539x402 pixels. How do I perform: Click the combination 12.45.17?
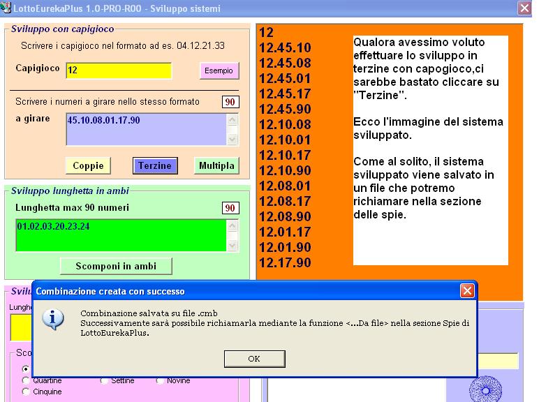tap(285, 94)
